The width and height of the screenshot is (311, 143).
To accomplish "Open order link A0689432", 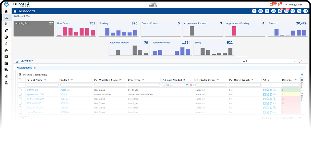I will click(x=65, y=90).
